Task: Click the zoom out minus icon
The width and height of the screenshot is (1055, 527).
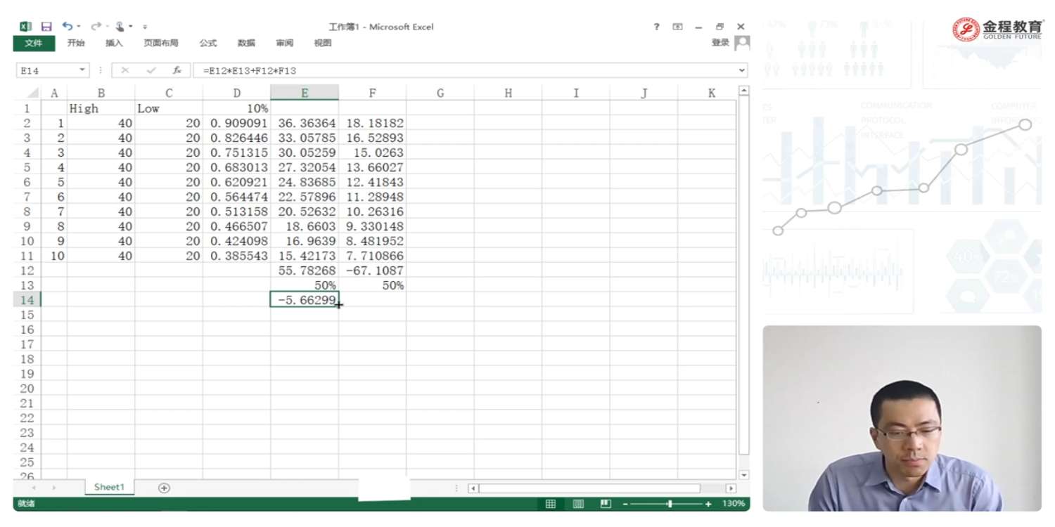Action: point(625,504)
